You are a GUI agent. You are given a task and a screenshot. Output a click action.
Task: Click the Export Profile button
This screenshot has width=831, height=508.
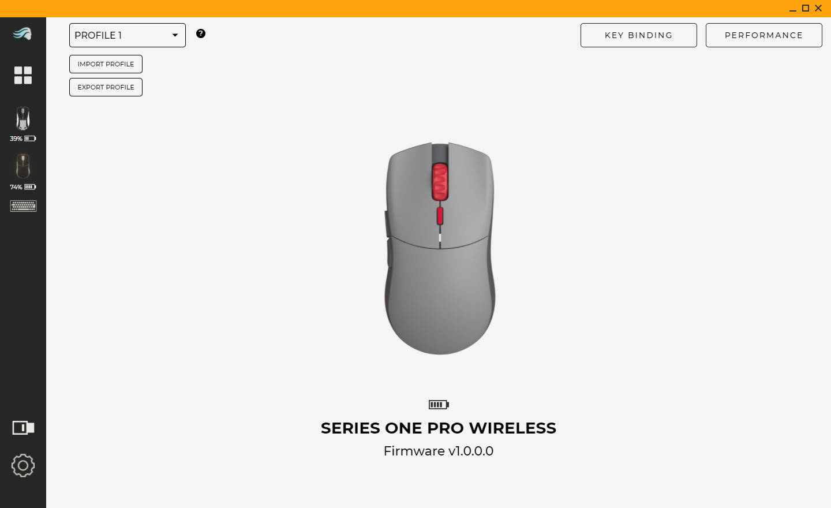click(106, 87)
